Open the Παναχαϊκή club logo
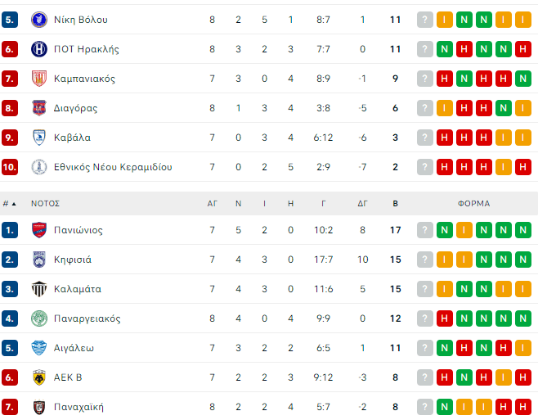 click(x=39, y=407)
